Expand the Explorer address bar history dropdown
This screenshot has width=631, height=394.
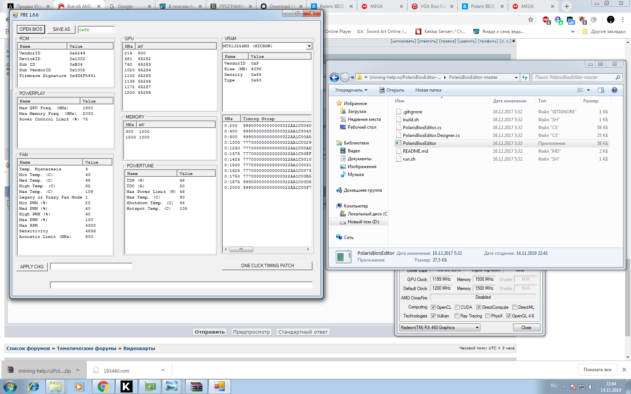pos(516,77)
